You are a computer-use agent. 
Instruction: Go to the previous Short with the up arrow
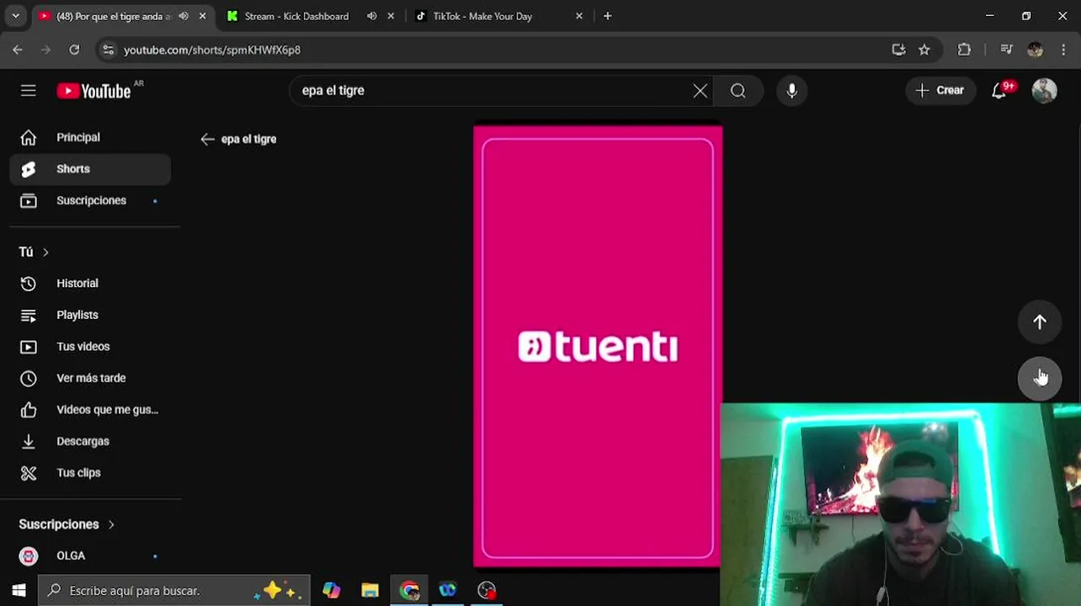point(1040,322)
